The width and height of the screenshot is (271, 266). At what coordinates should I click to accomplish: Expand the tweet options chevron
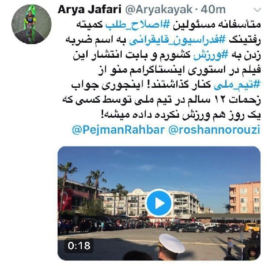(x=257, y=10)
